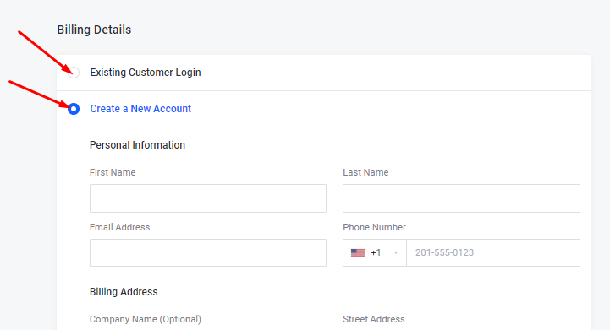Click the US flag icon in phone field
Image resolution: width=610 pixels, height=330 pixels.
[358, 252]
